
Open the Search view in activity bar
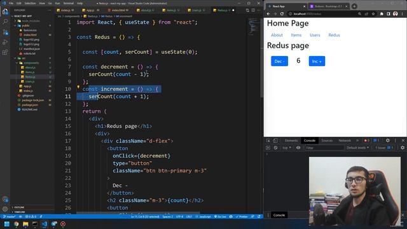point(5,22)
